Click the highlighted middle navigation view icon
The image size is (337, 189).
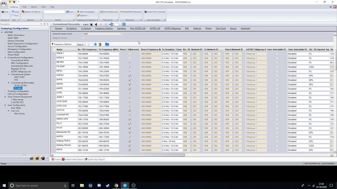click(x=37, y=158)
